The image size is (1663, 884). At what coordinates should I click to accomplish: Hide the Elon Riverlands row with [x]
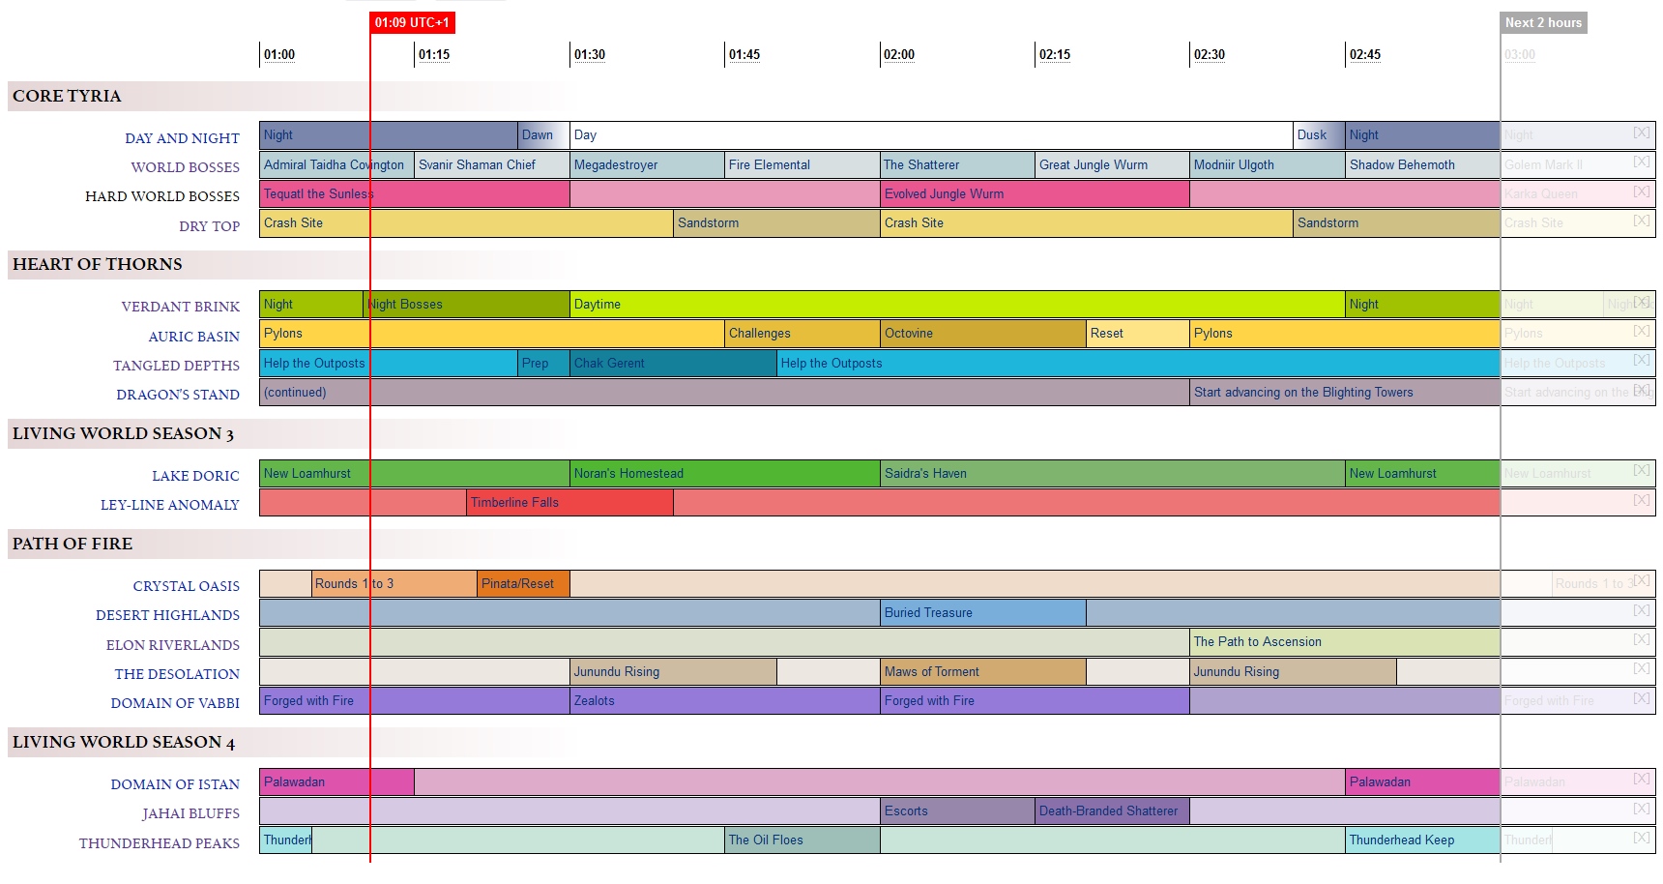[x=1641, y=639]
